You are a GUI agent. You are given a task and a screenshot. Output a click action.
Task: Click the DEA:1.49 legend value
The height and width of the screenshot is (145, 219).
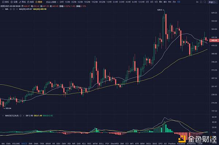[x=38, y=116]
